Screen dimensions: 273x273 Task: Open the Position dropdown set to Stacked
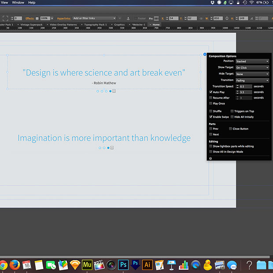coord(252,61)
